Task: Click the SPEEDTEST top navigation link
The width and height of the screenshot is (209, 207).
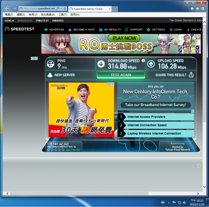Action: (25, 21)
